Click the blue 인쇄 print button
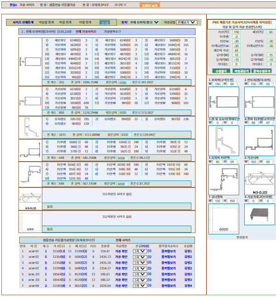 point(104,23)
